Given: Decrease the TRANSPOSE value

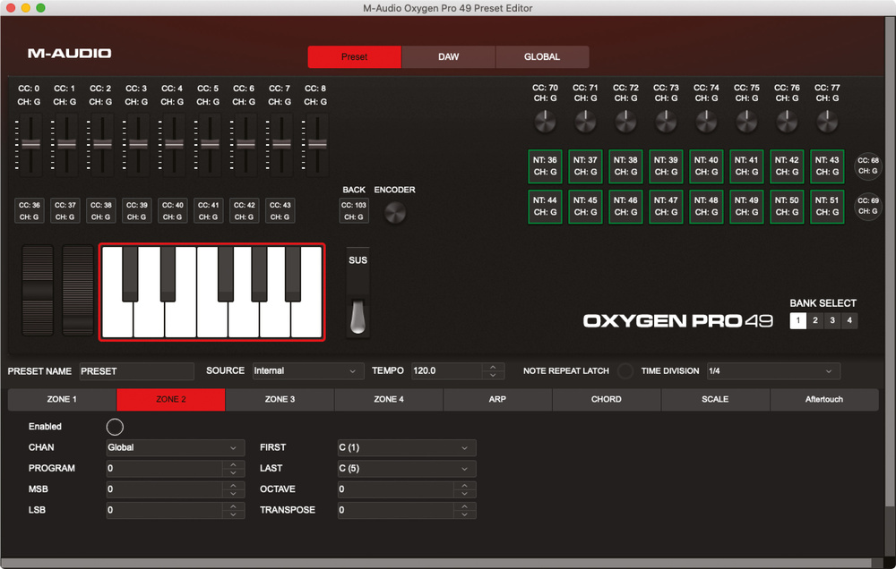Looking at the screenshot, I should 464,514.
